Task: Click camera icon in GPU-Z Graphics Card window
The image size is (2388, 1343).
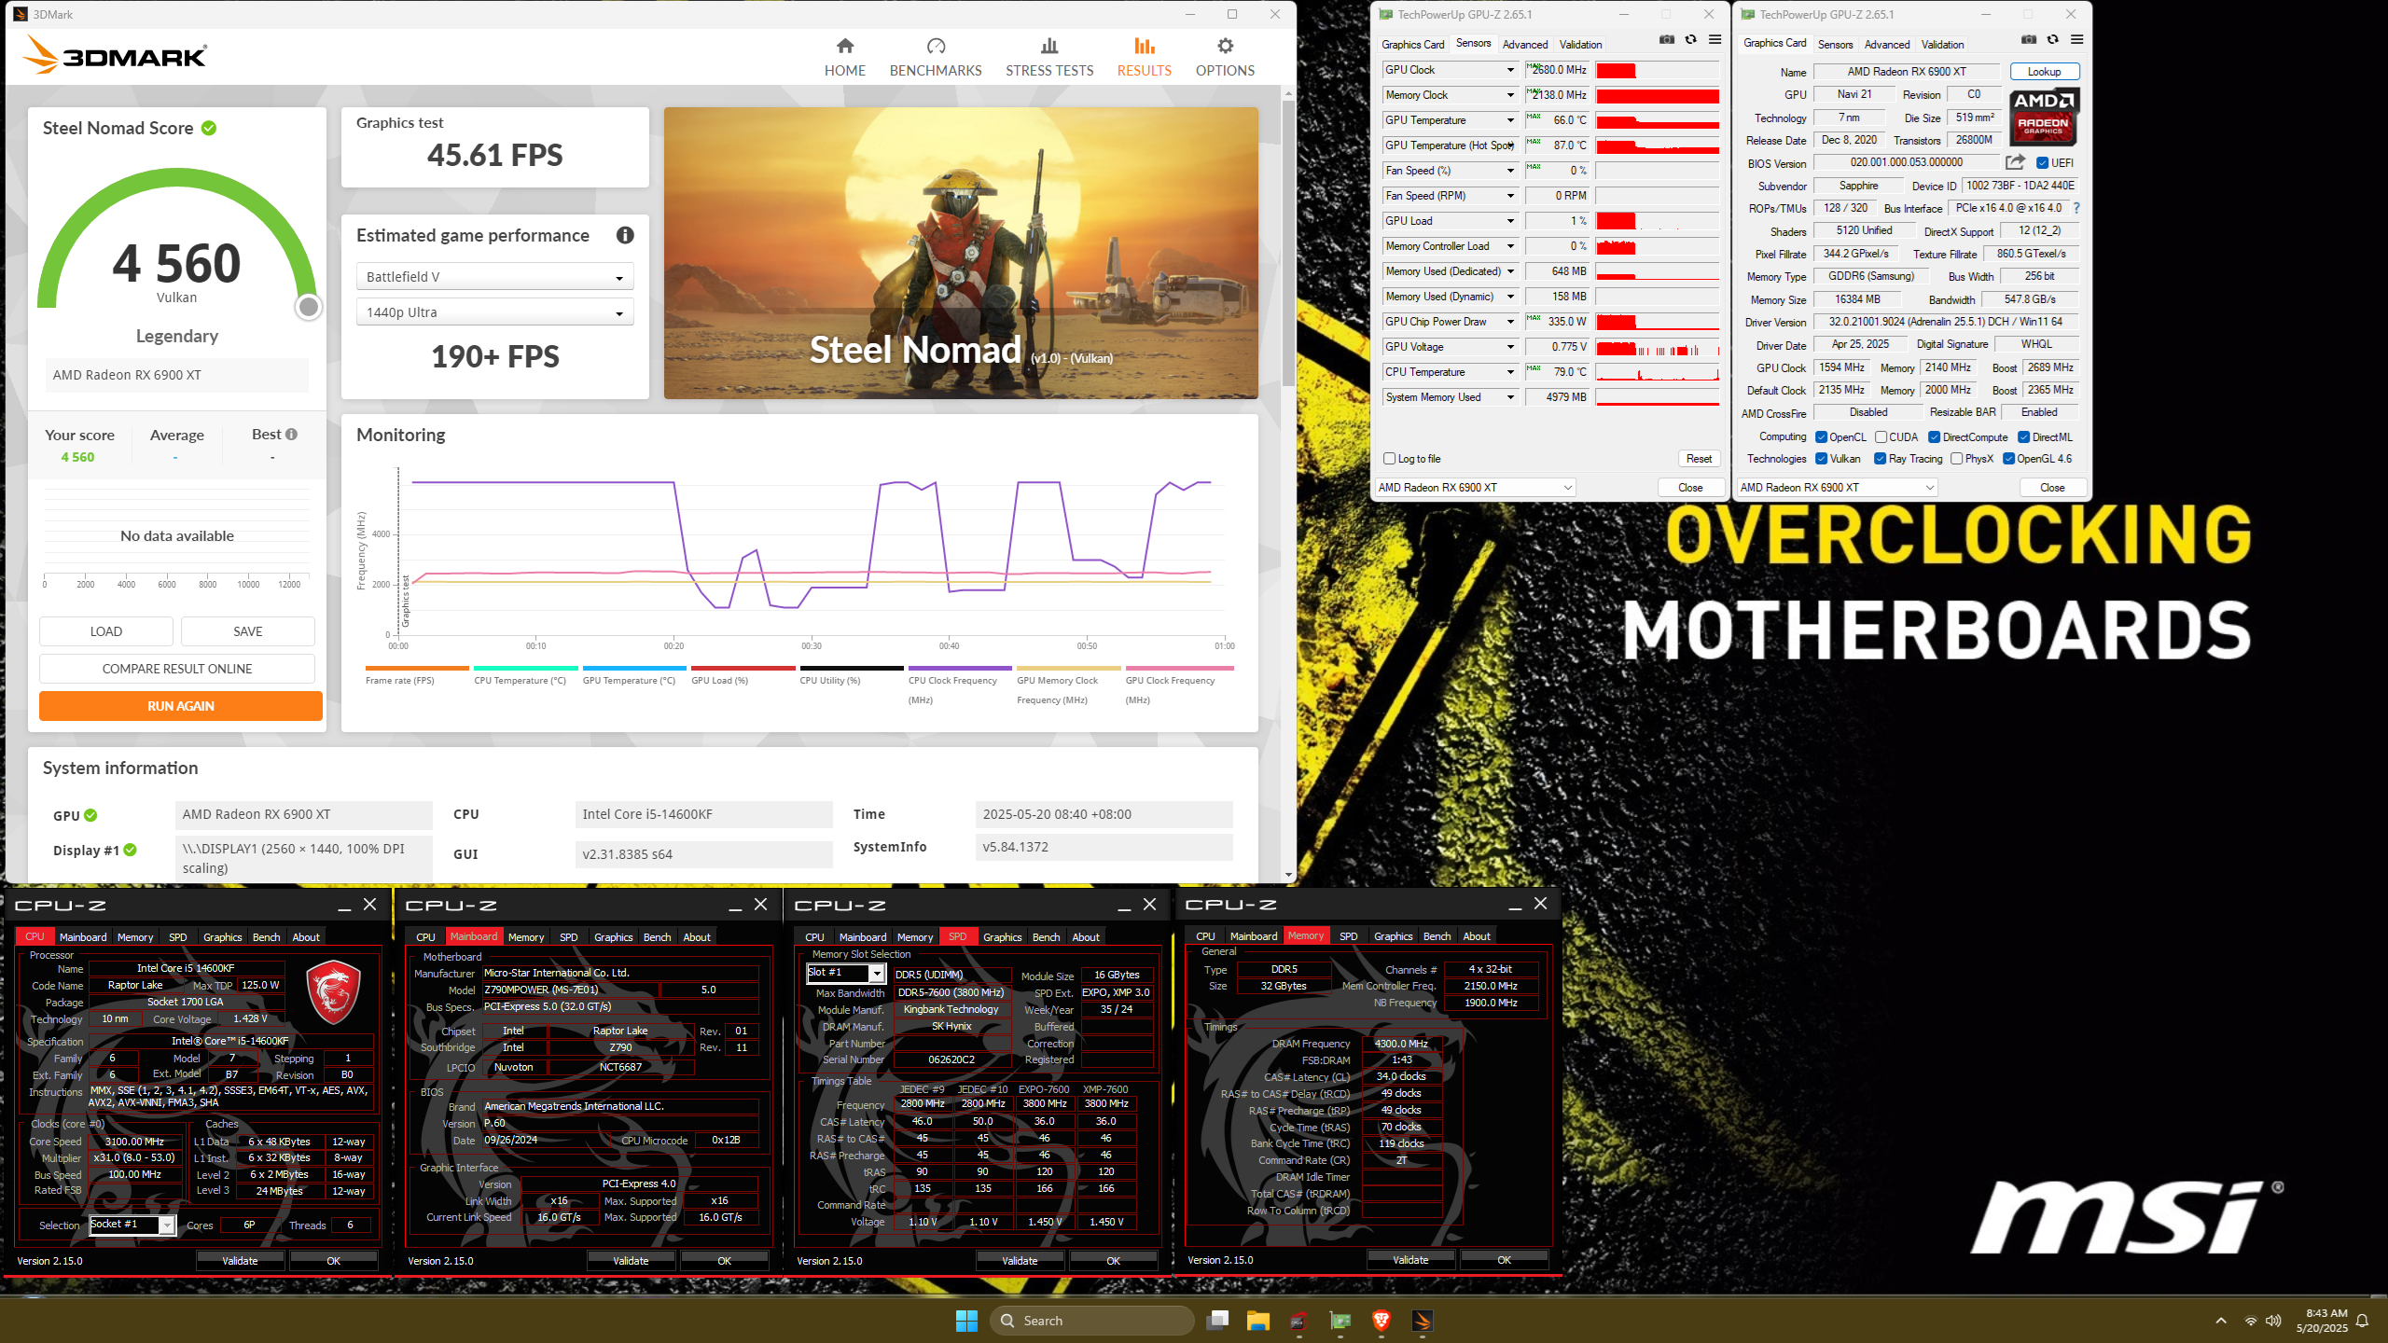Action: coord(2029,39)
